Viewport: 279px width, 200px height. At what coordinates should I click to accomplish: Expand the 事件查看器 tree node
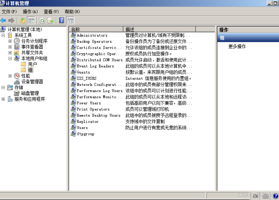click(x=10, y=47)
